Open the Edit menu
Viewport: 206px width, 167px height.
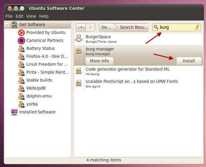pos(19,16)
